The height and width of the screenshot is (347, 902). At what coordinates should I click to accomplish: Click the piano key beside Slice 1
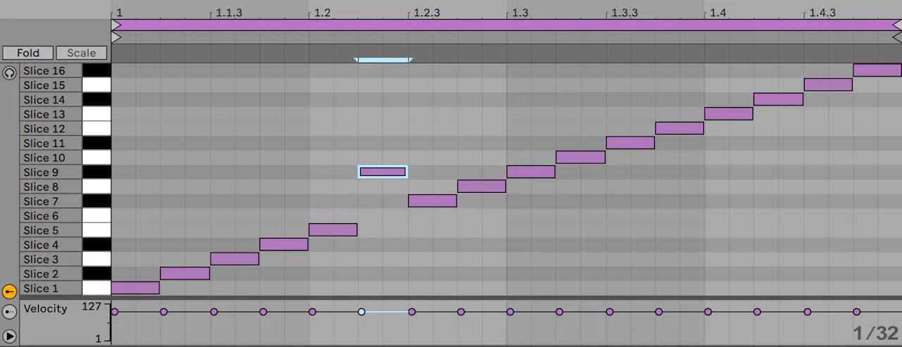[97, 289]
